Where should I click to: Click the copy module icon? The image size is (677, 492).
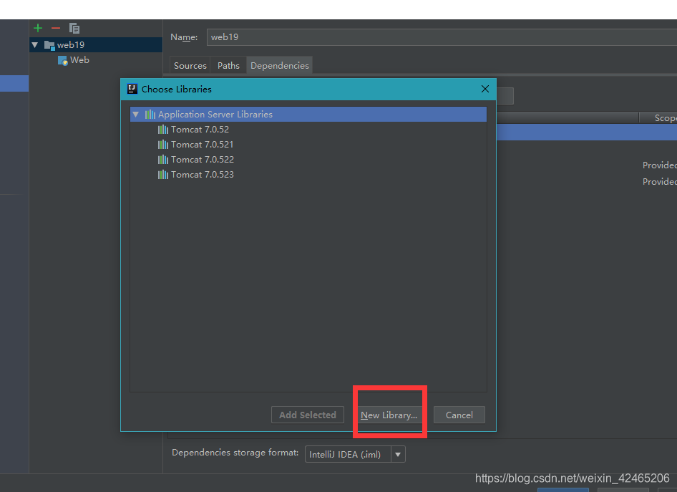coord(74,29)
